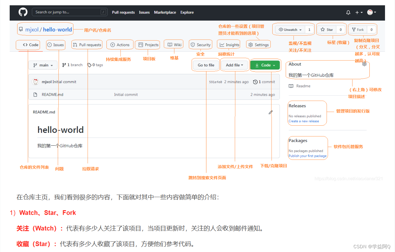Open the Readme link under About
The image size is (395, 252).
pos(299,86)
